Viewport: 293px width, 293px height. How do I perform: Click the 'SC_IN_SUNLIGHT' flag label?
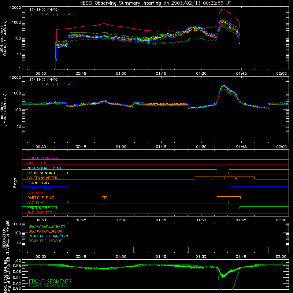click(x=42, y=173)
